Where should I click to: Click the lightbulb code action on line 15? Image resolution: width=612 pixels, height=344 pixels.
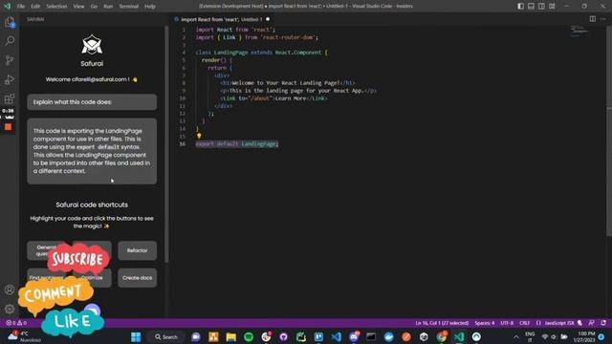(x=199, y=136)
